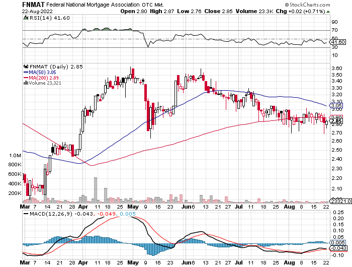Click the 400K volume axis label
This screenshot has height=267, width=352.
pyautogui.click(x=15, y=183)
